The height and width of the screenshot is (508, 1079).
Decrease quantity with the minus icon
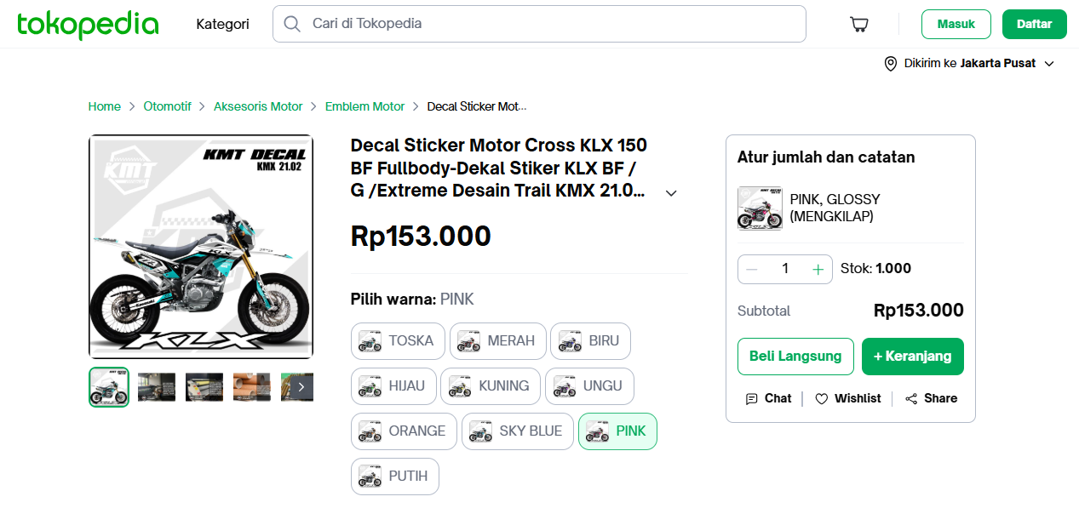coord(752,269)
